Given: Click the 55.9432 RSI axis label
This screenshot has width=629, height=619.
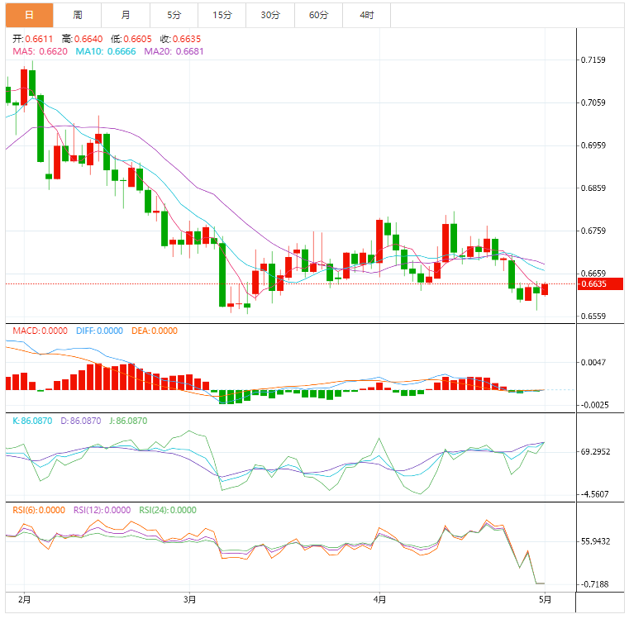Looking at the screenshot, I should [595, 542].
